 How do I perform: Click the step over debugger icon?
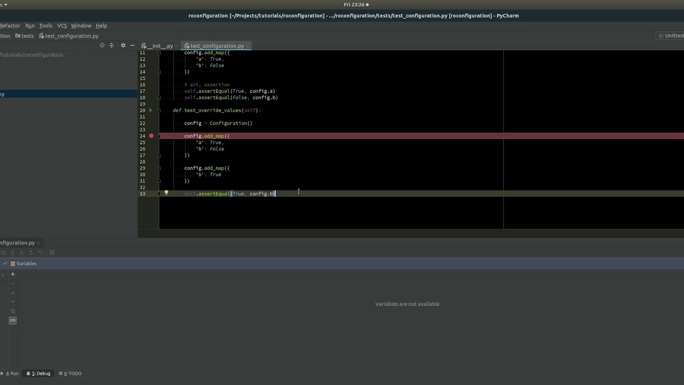(3, 252)
